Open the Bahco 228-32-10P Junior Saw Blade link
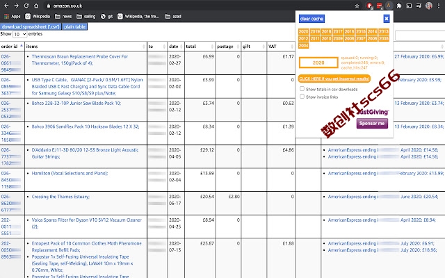The height and width of the screenshot is (278, 445). (76, 104)
